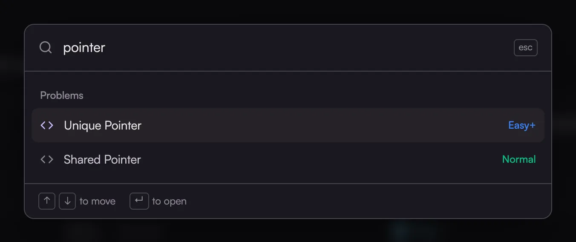The width and height of the screenshot is (576, 242).
Task: Open the Unique Pointer problem title
Action: point(103,125)
